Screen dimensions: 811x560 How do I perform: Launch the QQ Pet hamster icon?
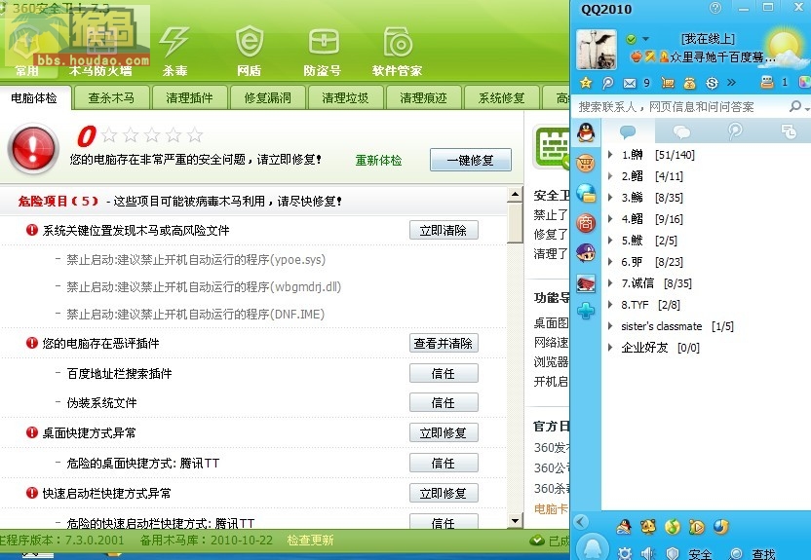[648, 527]
